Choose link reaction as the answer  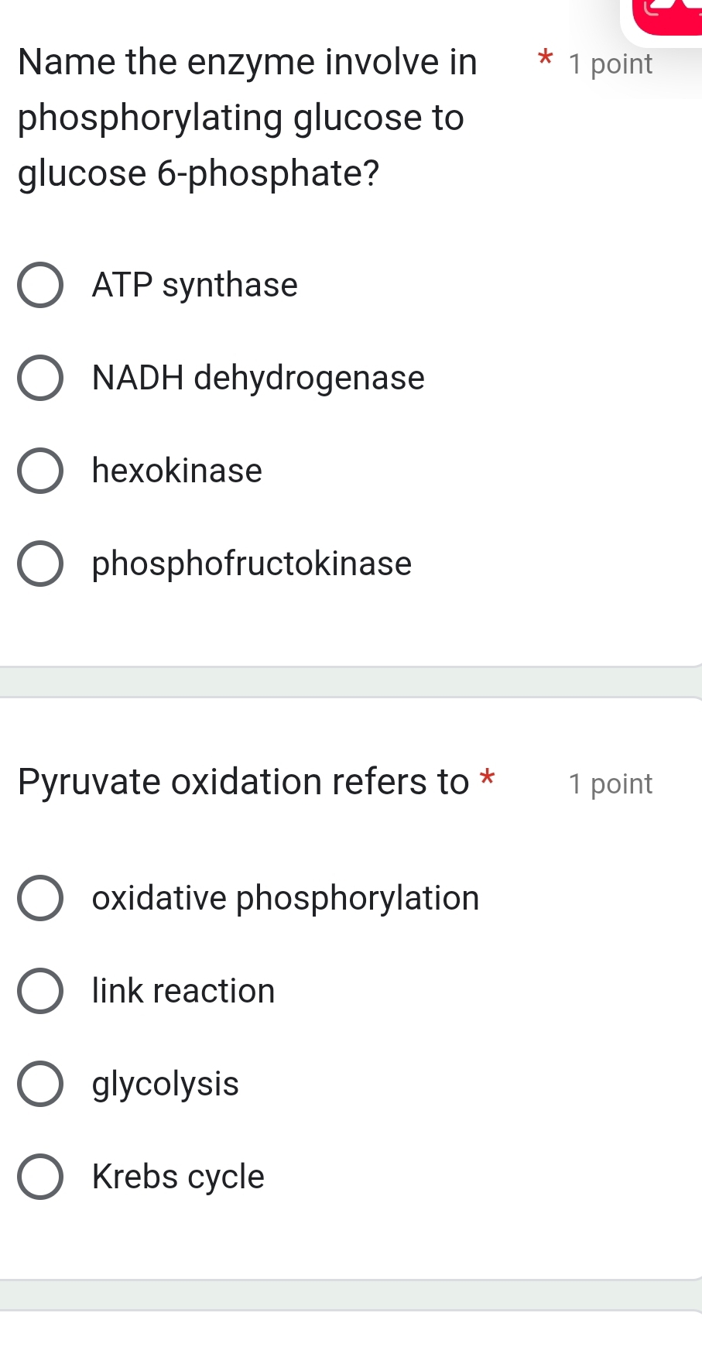(x=43, y=992)
